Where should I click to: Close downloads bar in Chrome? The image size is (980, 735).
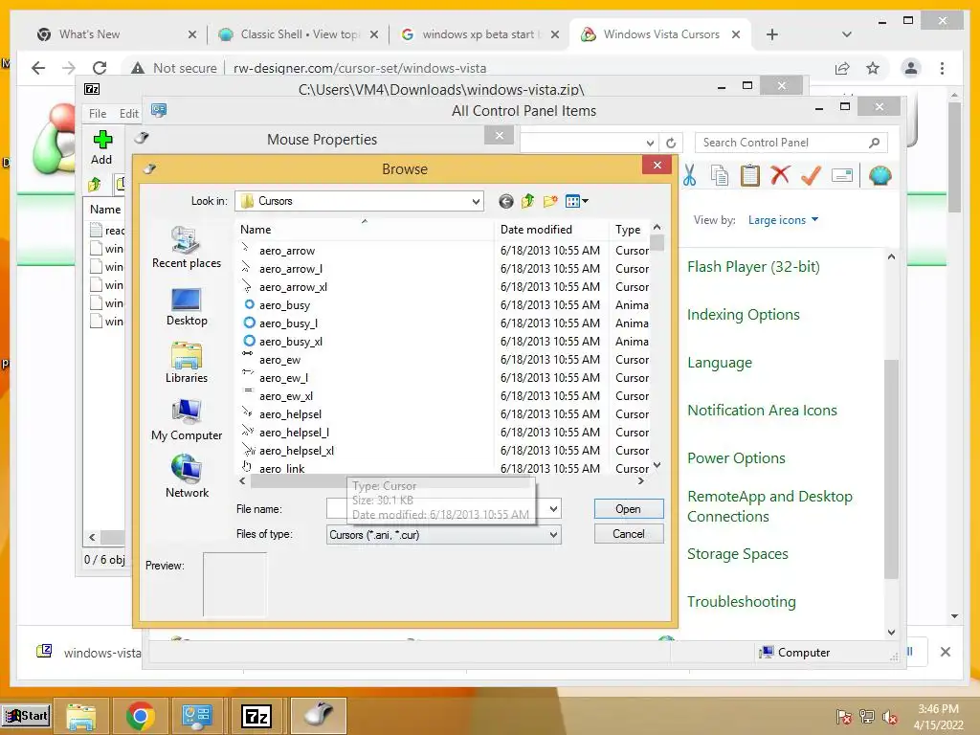(x=945, y=652)
